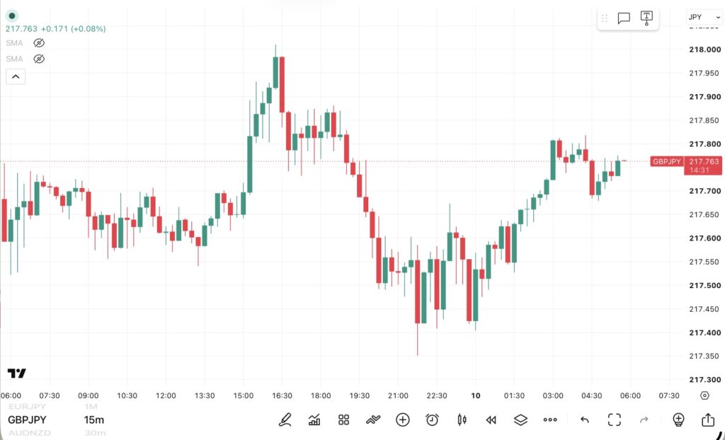
Task: Open the object tree layers icon
Action: click(520, 419)
